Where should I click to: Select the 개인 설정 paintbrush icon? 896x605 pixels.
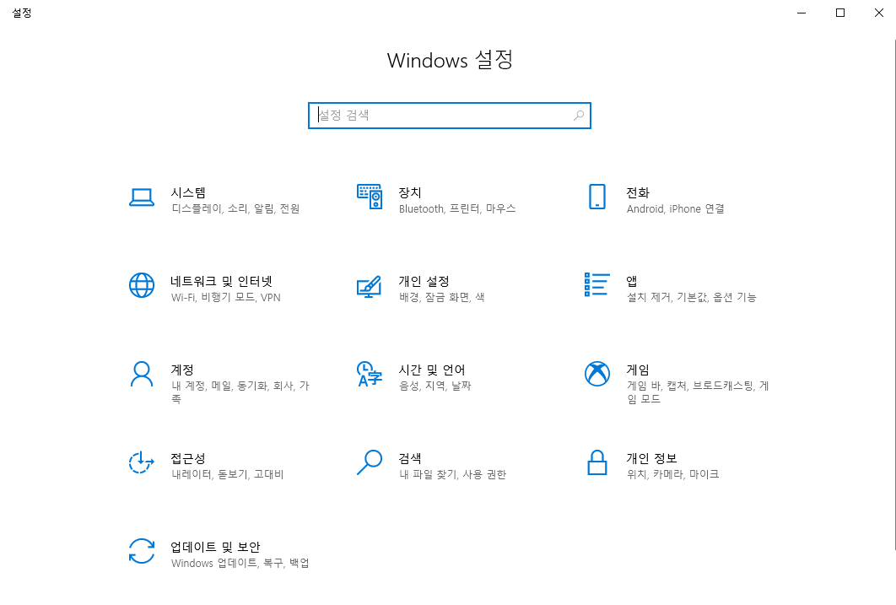pyautogui.click(x=370, y=286)
